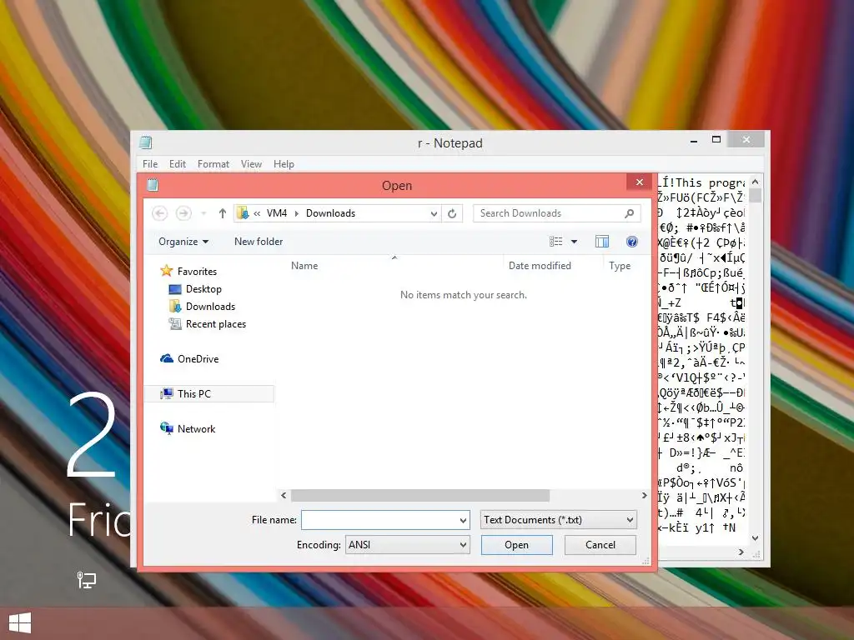
Task: Expand hidden path via double chevron
Action: click(257, 213)
